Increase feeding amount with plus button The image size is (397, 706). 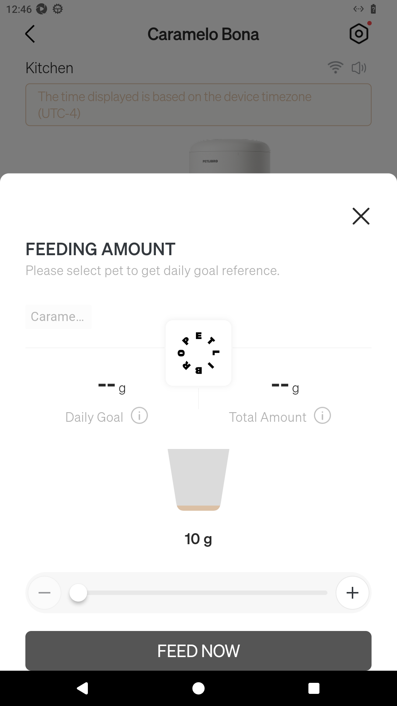(353, 593)
